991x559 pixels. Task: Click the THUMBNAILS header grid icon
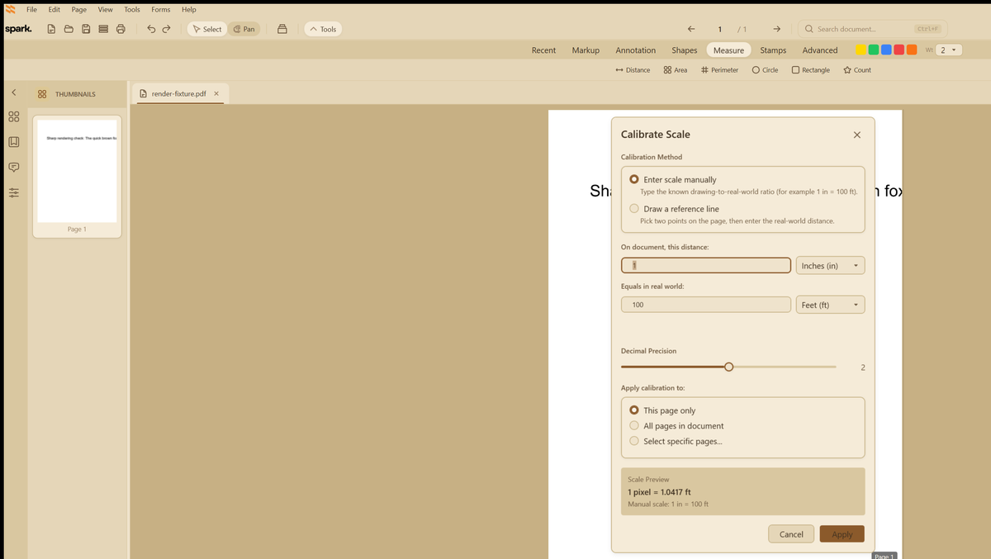coord(42,94)
